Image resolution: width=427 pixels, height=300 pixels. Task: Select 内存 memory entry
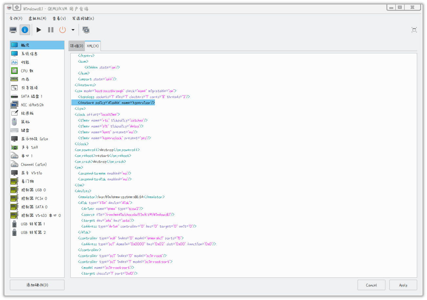click(x=37, y=79)
